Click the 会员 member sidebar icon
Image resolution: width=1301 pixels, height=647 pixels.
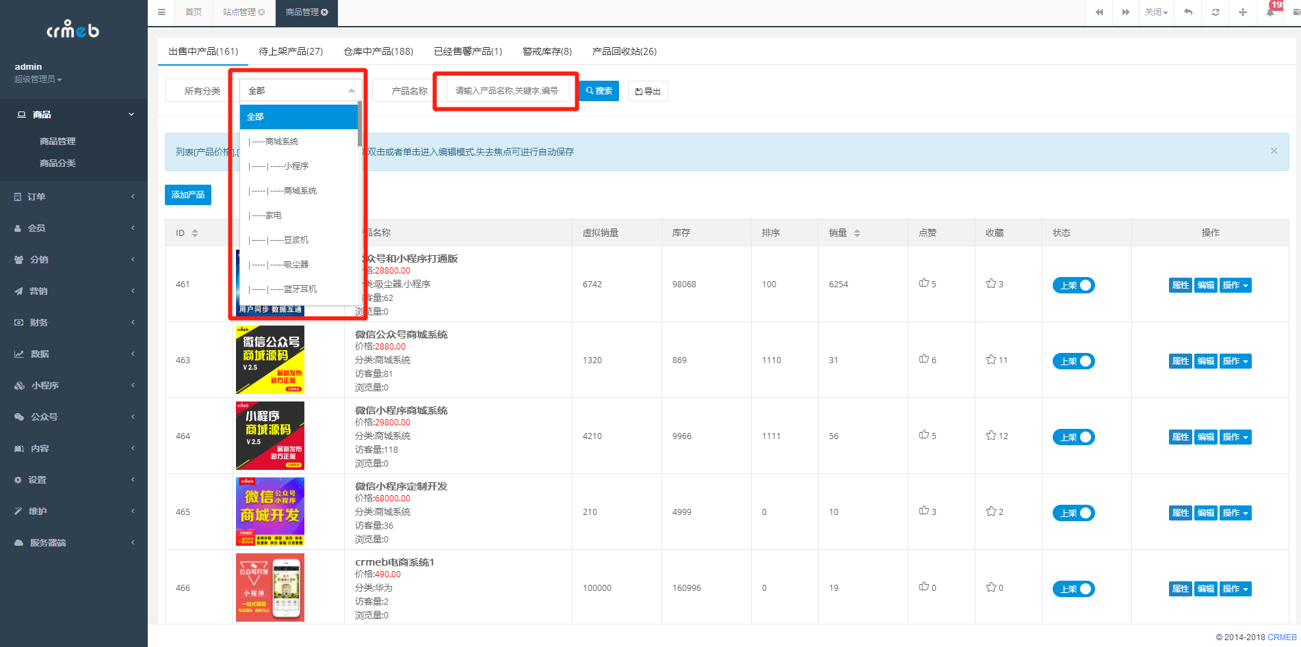pos(18,228)
